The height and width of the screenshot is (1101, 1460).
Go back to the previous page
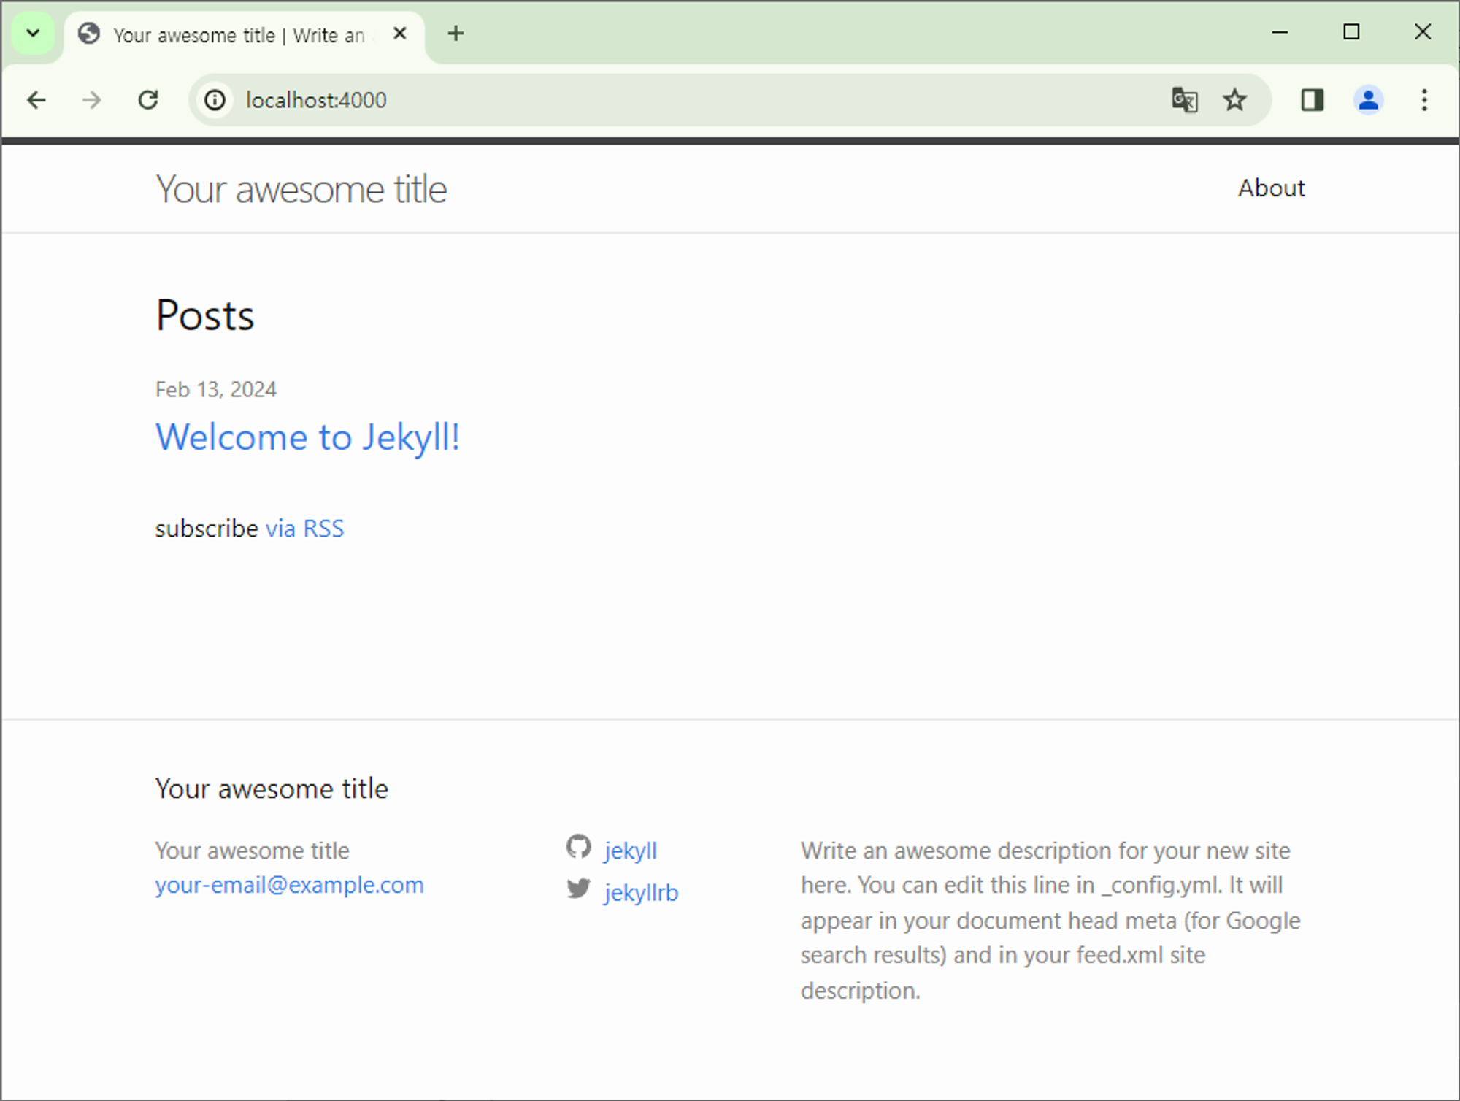(x=36, y=100)
